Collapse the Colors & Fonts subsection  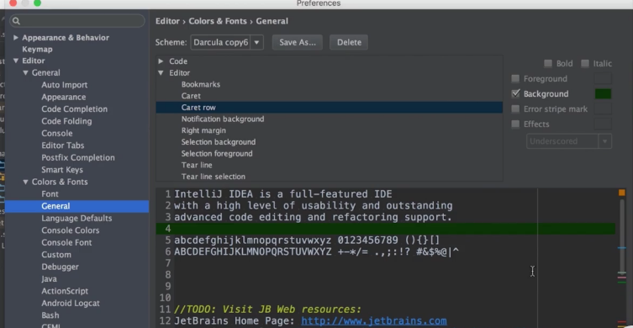[x=25, y=182]
